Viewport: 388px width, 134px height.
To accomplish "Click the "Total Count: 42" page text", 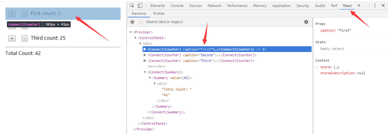I will point(23,53).
